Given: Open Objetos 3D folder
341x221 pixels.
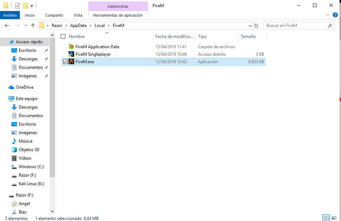Looking at the screenshot, I should tap(29, 150).
